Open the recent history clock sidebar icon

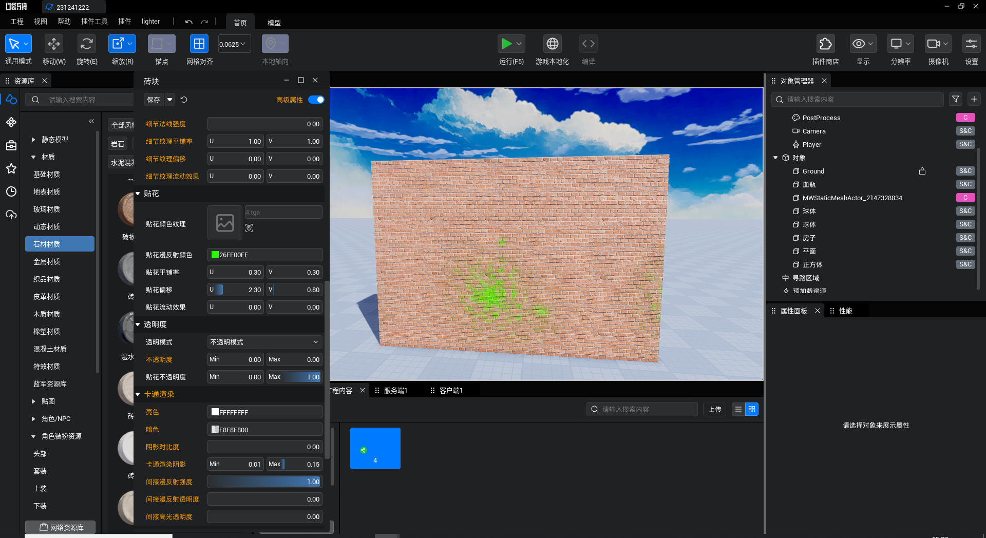coord(11,191)
